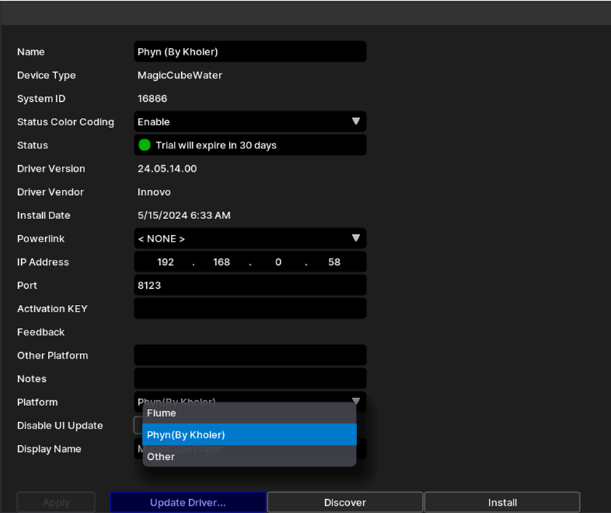Screen dimensions: 611x513
Task: Select Flume from the Platform list
Action: (249, 413)
